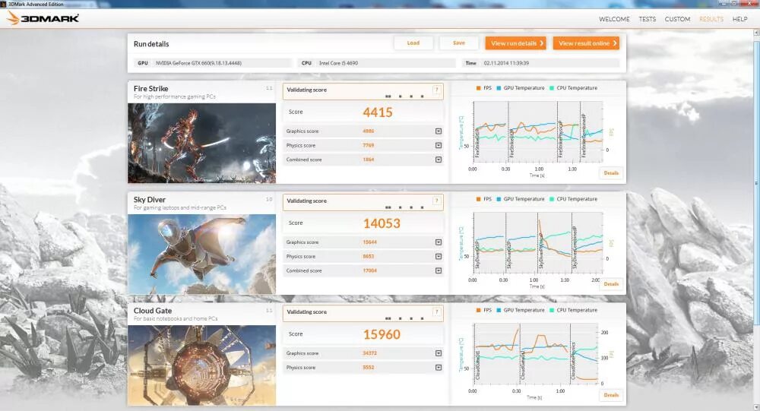Click the Save button in Run details
The width and height of the screenshot is (760, 411).
(x=458, y=43)
